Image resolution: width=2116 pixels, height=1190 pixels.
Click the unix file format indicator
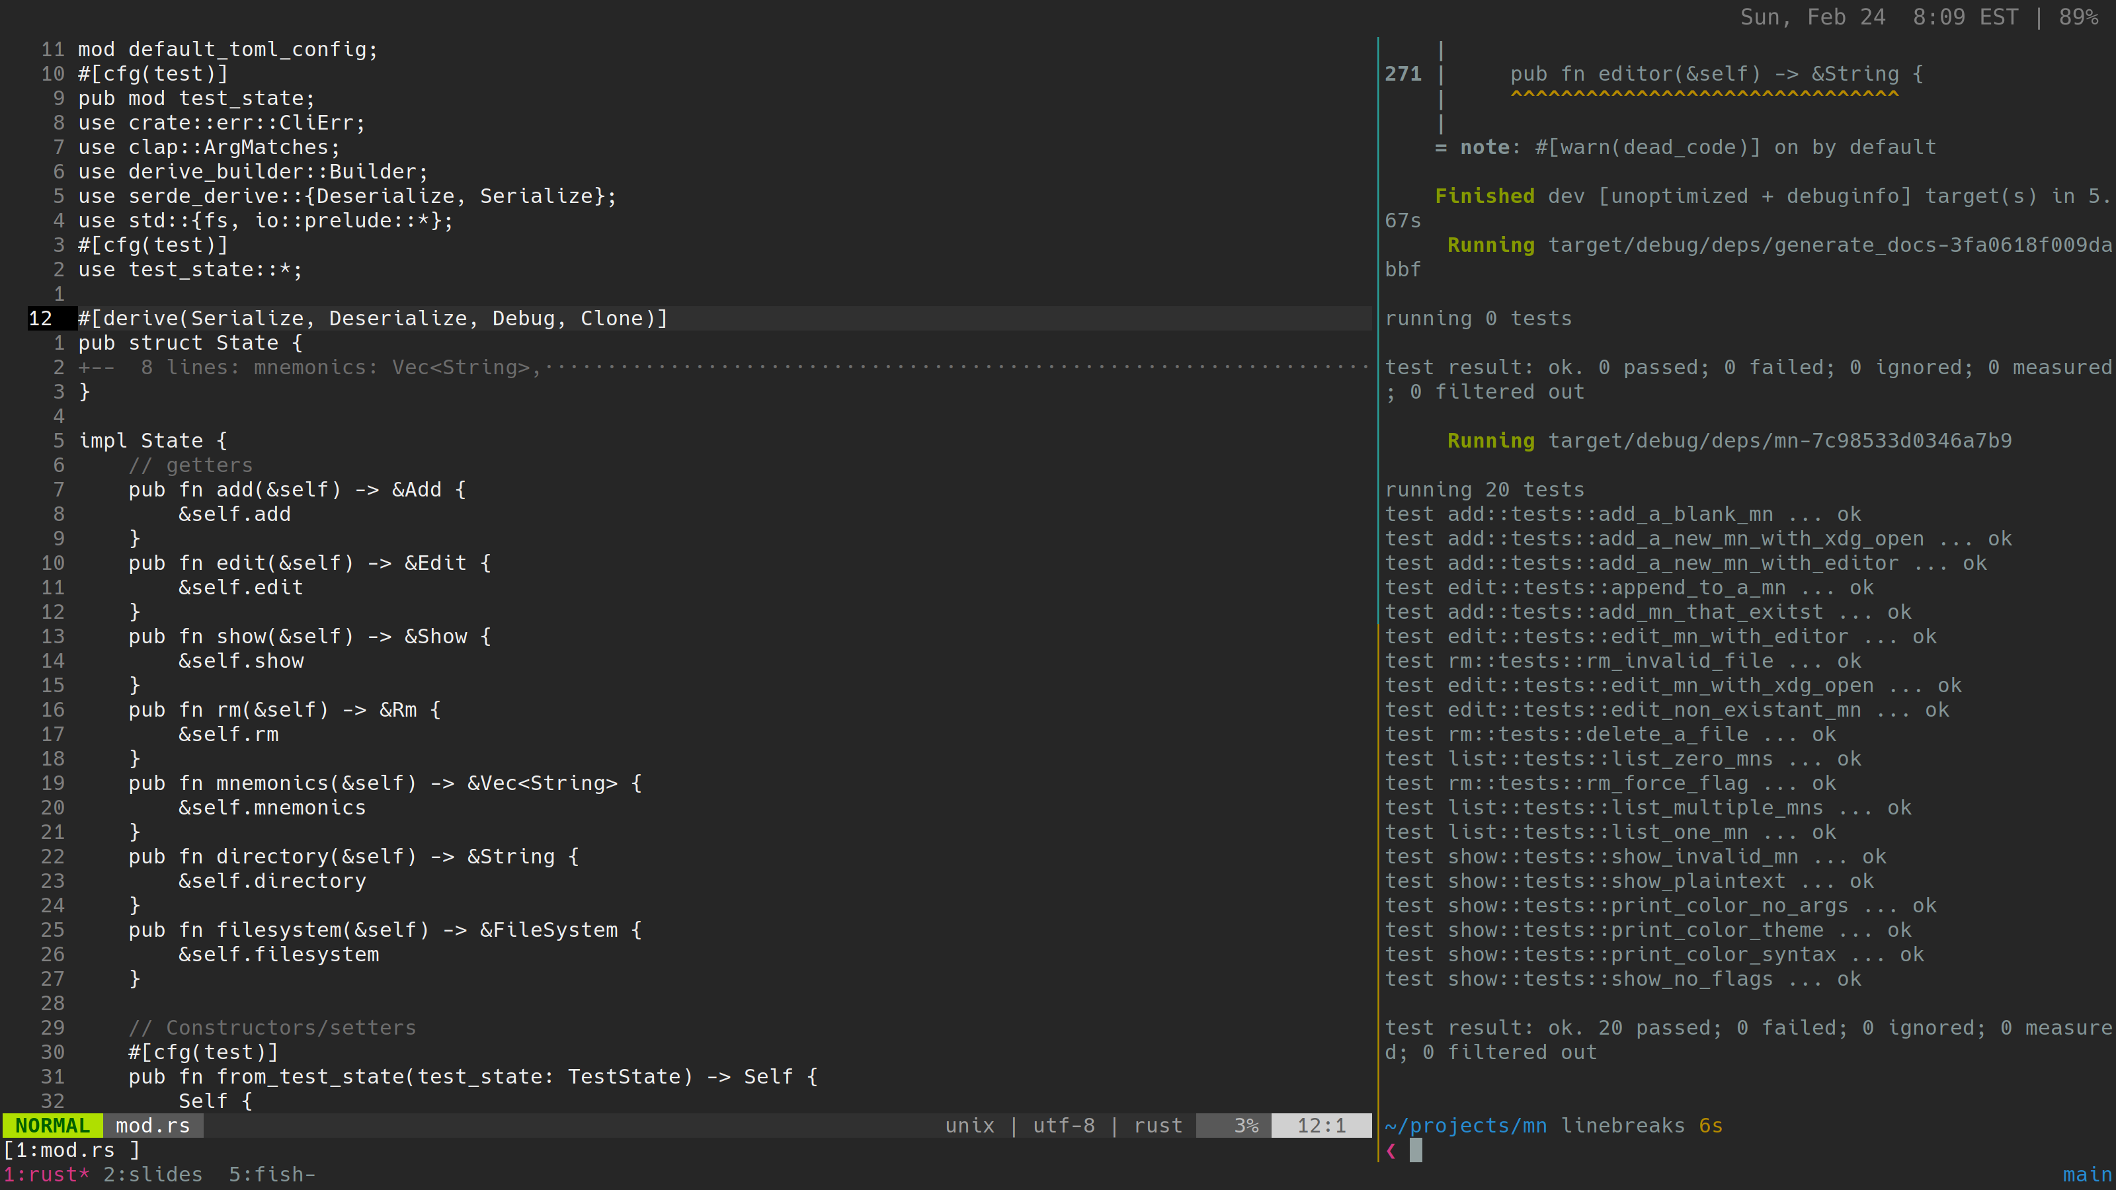pyautogui.click(x=969, y=1125)
